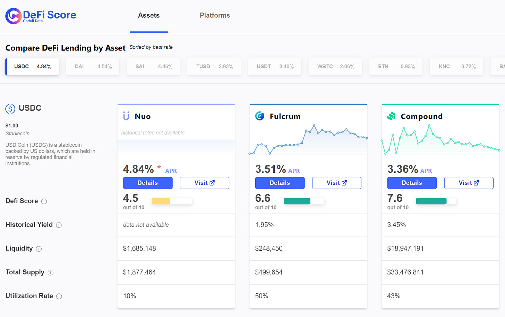The height and width of the screenshot is (317, 505).
Task: Select the ETH 0.93% asset chip
Action: tap(396, 66)
